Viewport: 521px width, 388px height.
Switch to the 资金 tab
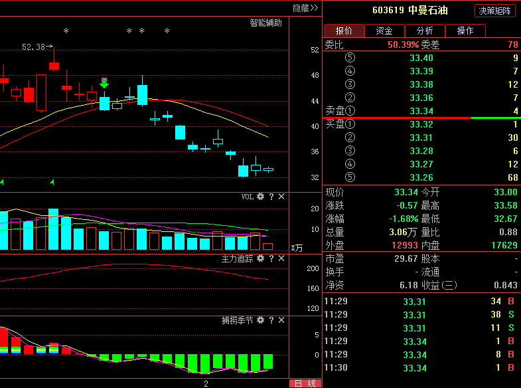click(x=384, y=31)
